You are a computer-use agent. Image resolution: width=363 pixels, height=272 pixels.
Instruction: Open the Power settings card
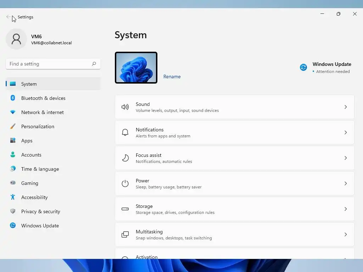click(235, 183)
